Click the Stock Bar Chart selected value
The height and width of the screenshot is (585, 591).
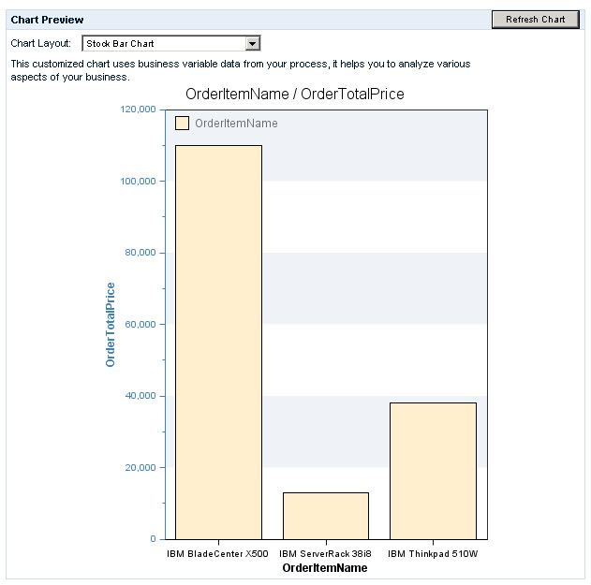pos(120,44)
